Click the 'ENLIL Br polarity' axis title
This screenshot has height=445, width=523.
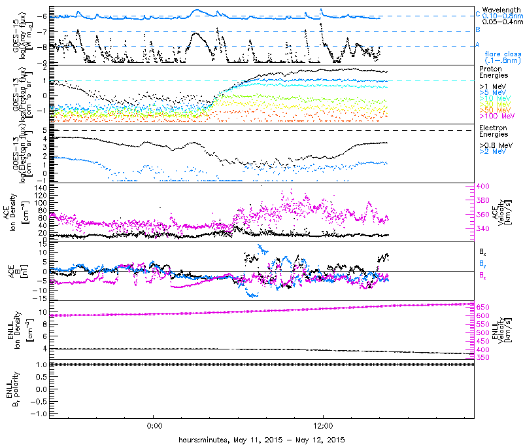(12, 389)
